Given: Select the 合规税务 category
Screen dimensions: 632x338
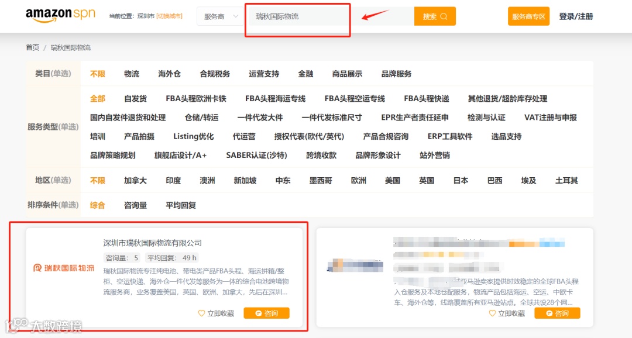Looking at the screenshot, I should (x=215, y=74).
